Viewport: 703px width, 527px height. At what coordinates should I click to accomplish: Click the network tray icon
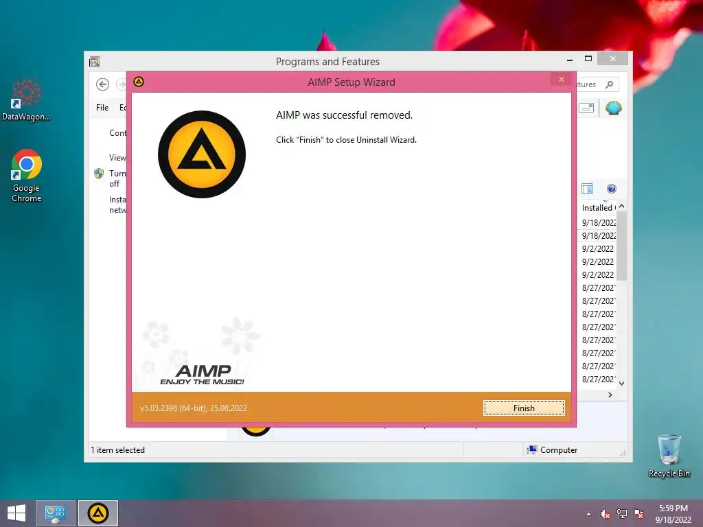point(622,514)
